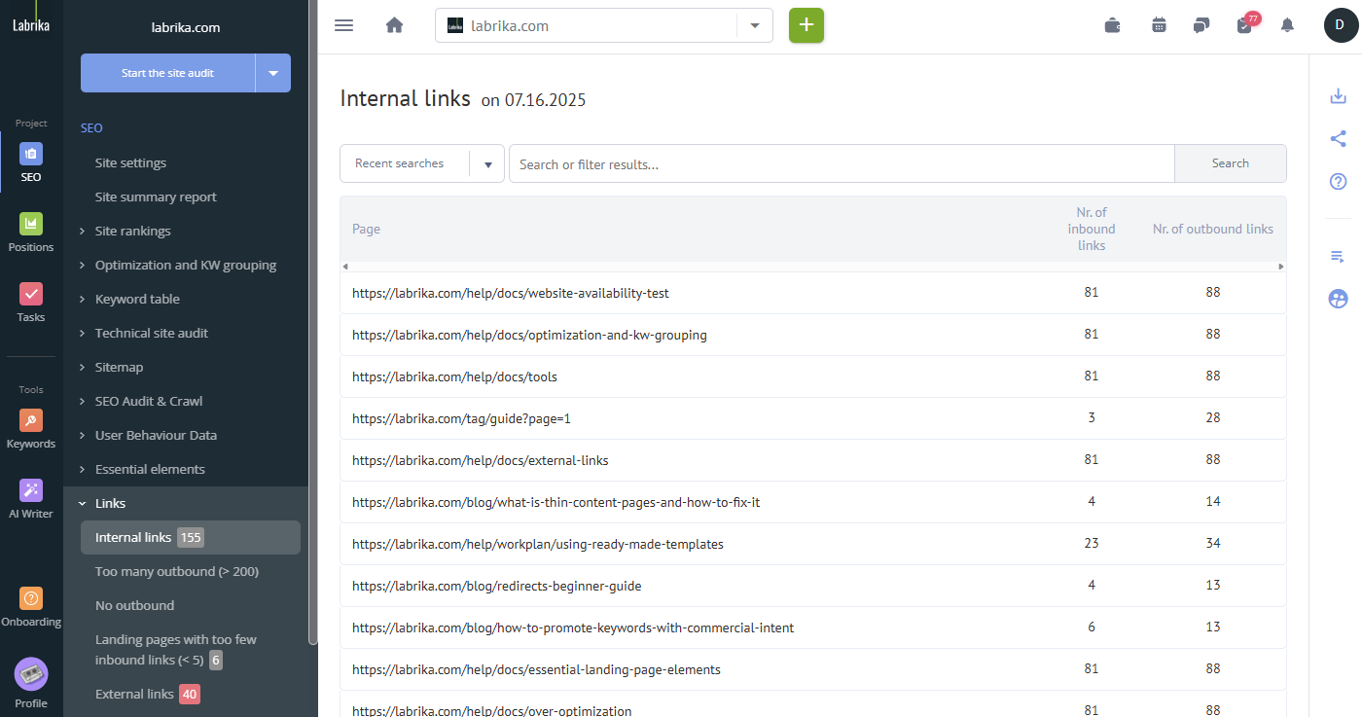This screenshot has width=1362, height=717.
Task: Click the table's right horizontal scroll arrow
Action: 1281,266
